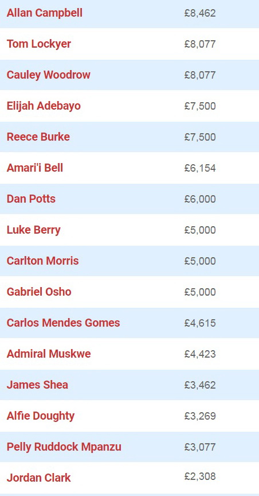
Task: Click the £2,308 wage value
Action: 200,476
